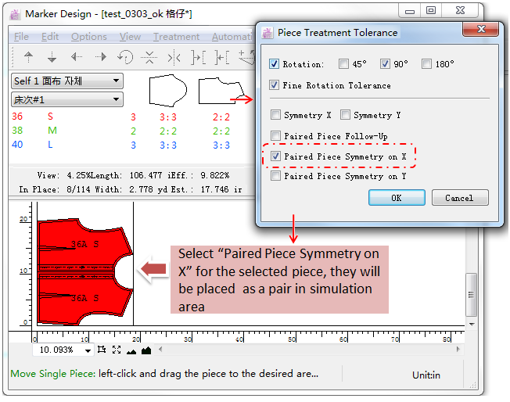Viewport: 510px width, 402px height.
Task: Click the flip vertically toolbar icon
Action: (149, 57)
